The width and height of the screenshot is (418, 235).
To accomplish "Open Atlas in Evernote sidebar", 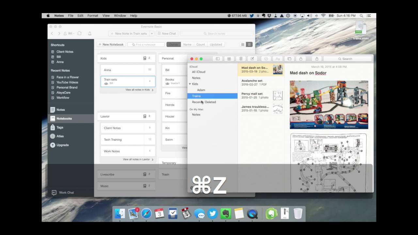I will pos(60,136).
